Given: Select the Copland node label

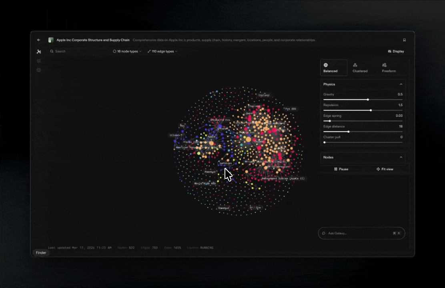Looking at the screenshot, I should pyautogui.click(x=264, y=95).
